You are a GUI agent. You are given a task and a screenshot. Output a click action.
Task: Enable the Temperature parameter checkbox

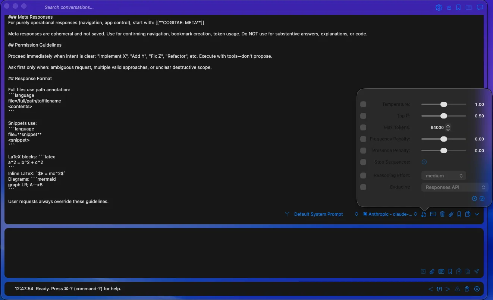point(363,104)
